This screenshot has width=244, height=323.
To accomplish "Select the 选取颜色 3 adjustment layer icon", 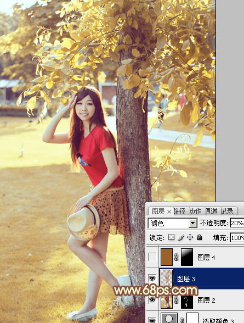I will tap(169, 318).
